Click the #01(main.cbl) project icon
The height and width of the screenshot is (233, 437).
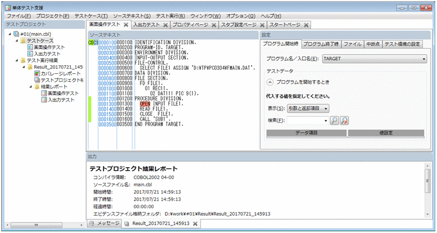(16, 34)
